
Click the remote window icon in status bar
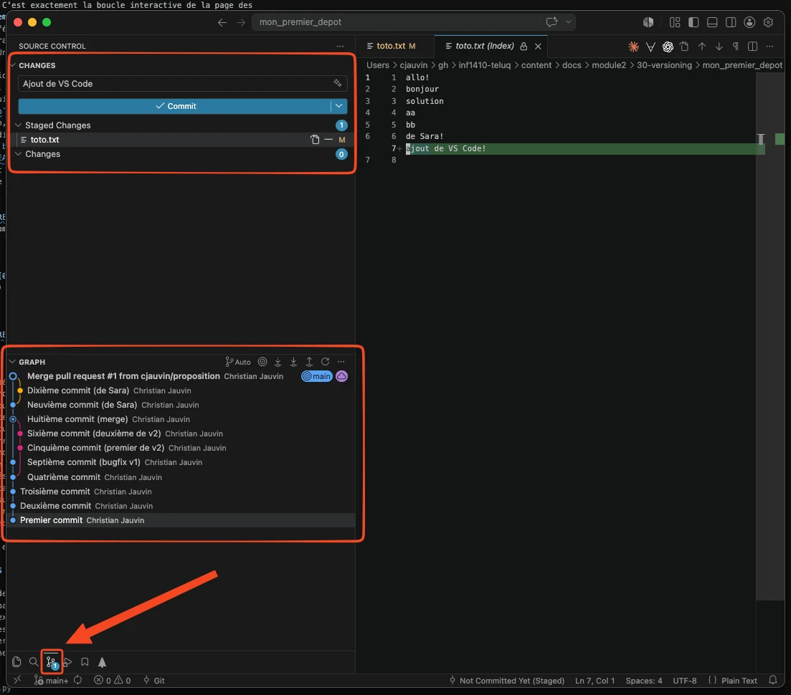17,680
